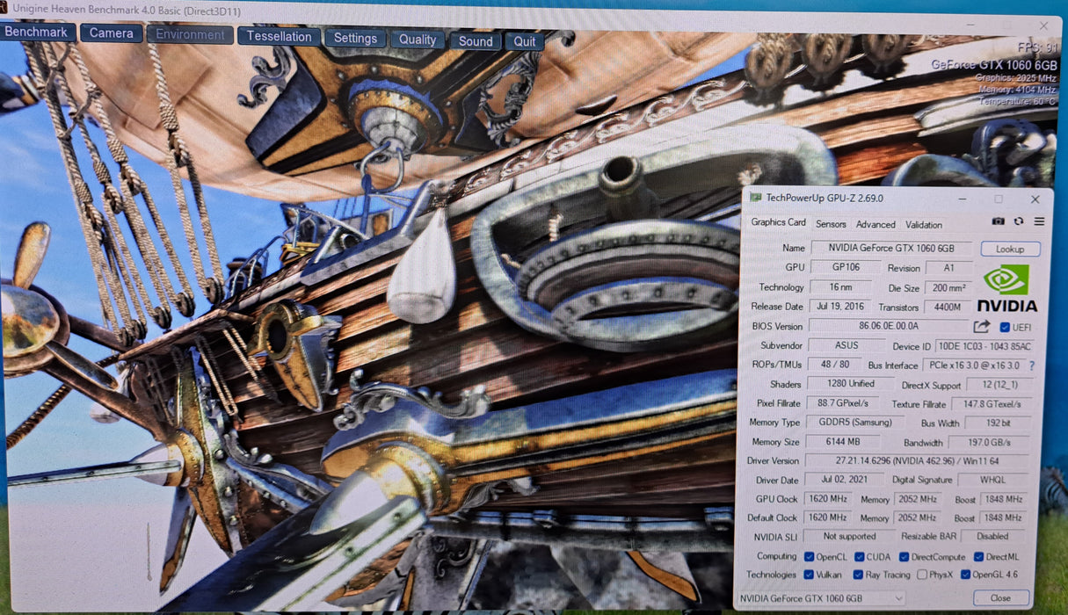Click the Revision value A1
Image resolution: width=1068 pixels, height=615 pixels.
948,268
